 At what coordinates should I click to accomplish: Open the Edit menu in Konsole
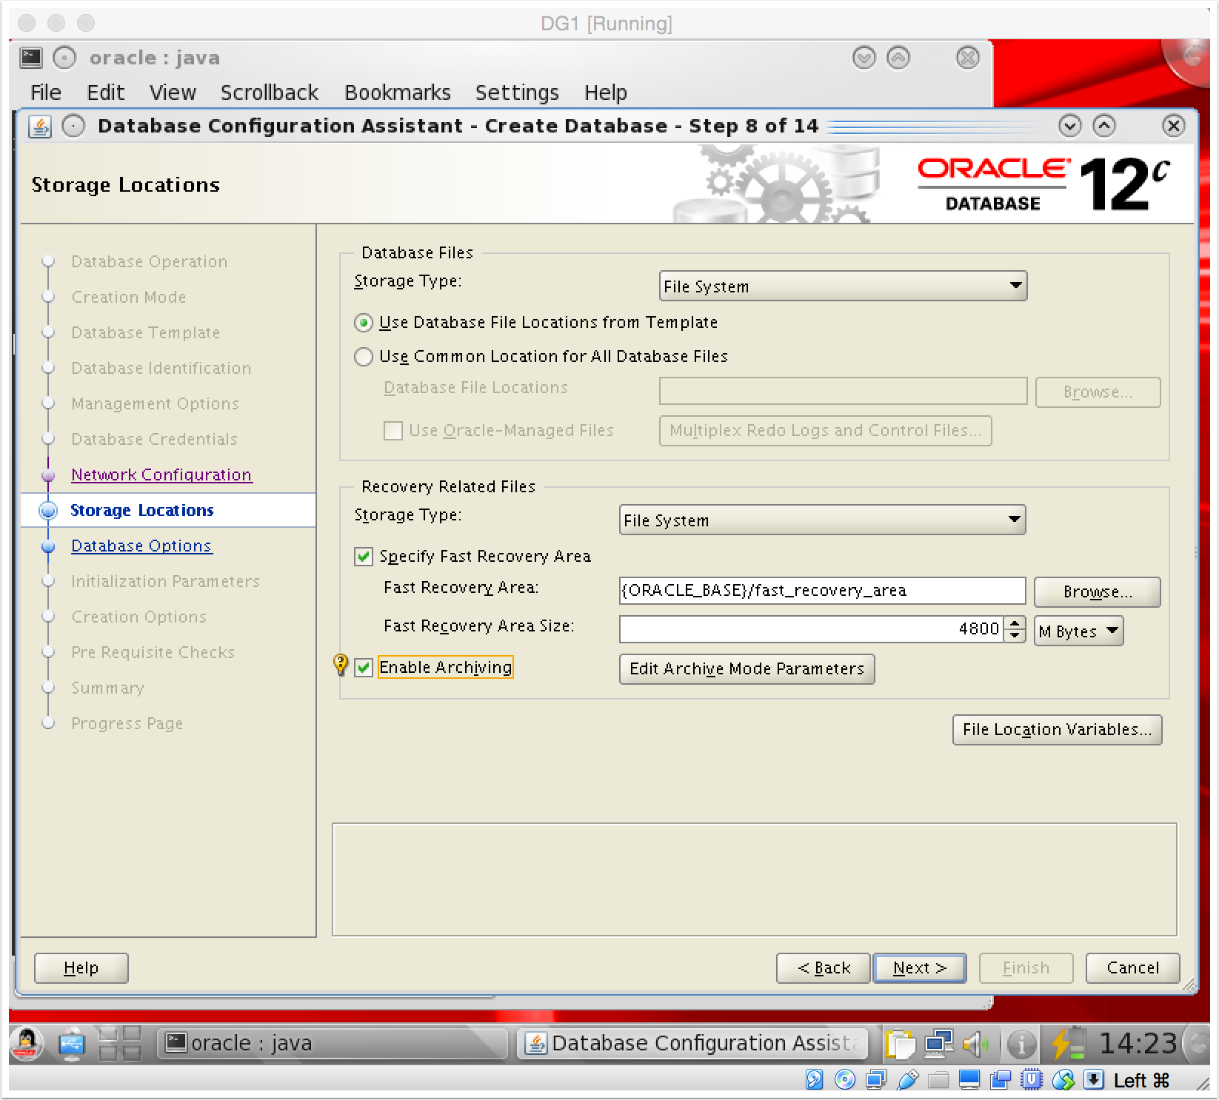(105, 93)
